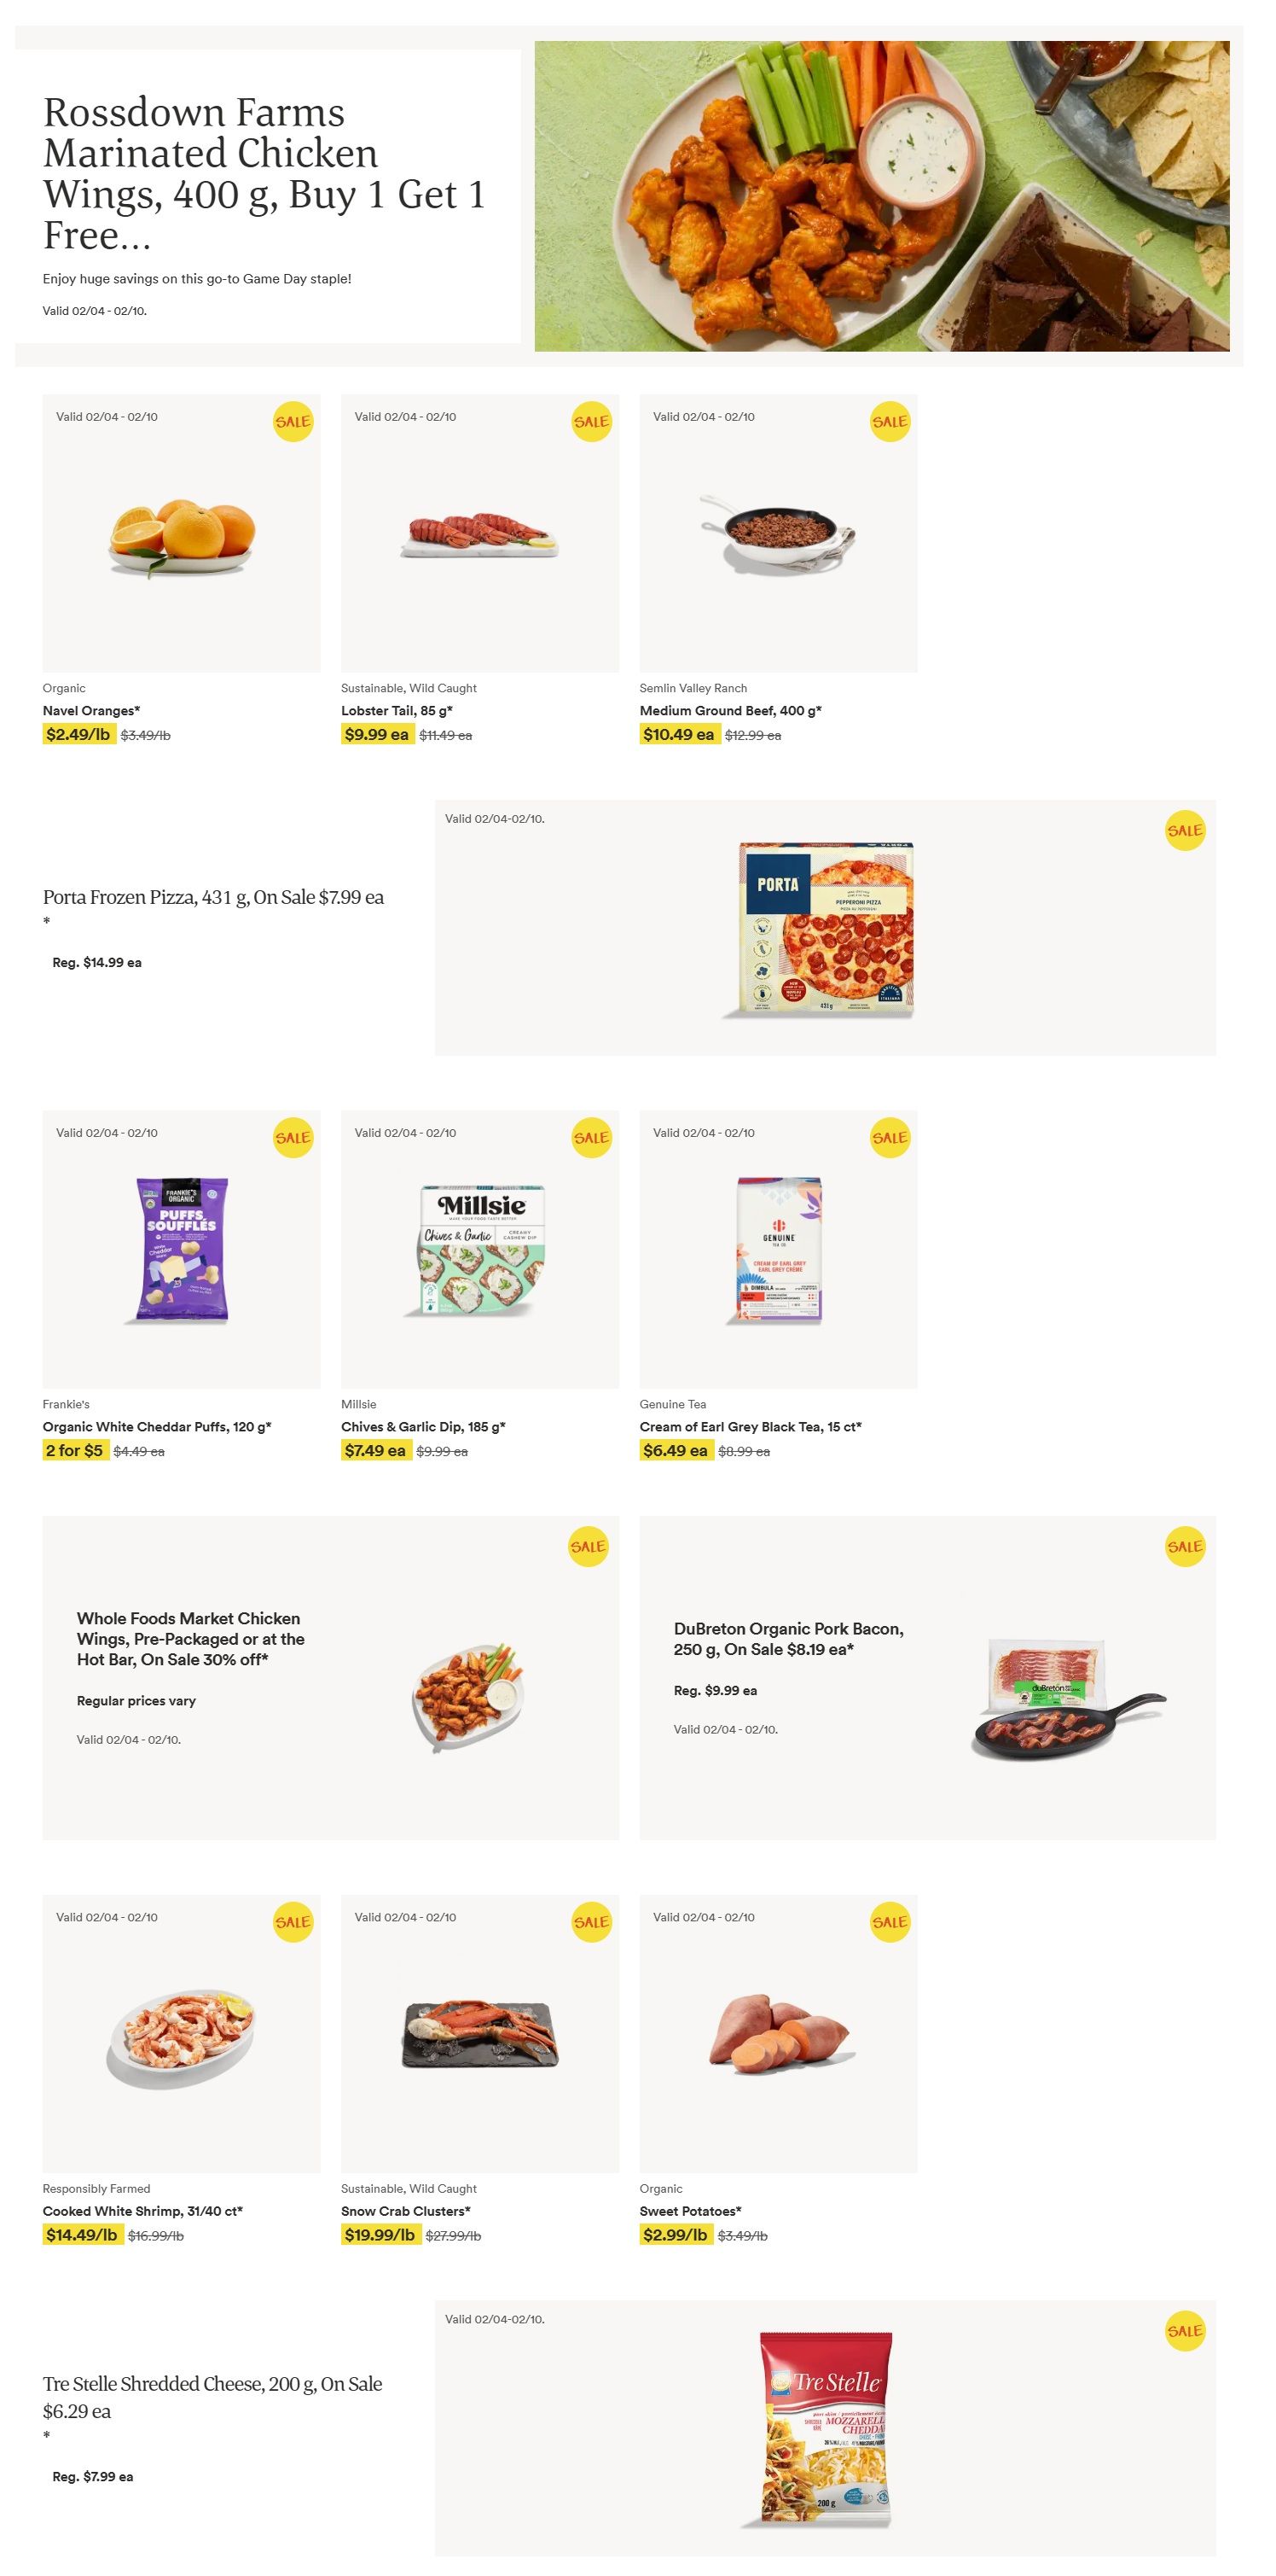Click the SALE badge on Snow Crab Clusters
Image resolution: width=1276 pixels, height=2576 pixels.
(x=592, y=1922)
